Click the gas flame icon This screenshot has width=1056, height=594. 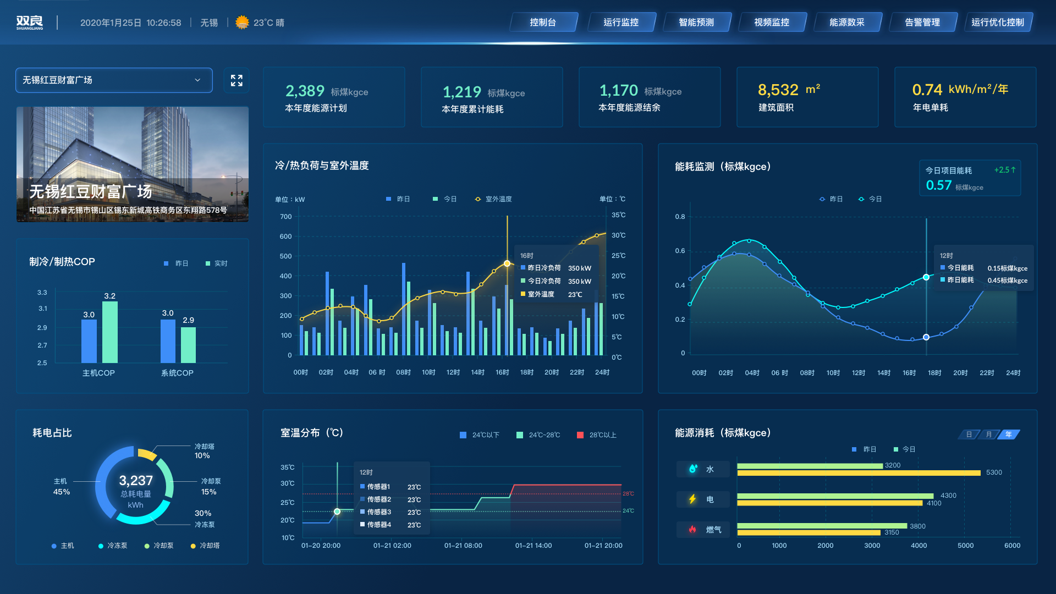[x=692, y=529]
